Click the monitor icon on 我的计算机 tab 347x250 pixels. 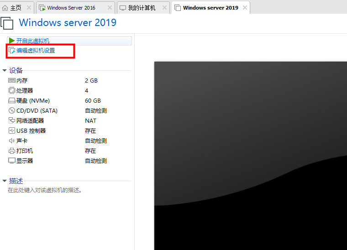click(123, 8)
